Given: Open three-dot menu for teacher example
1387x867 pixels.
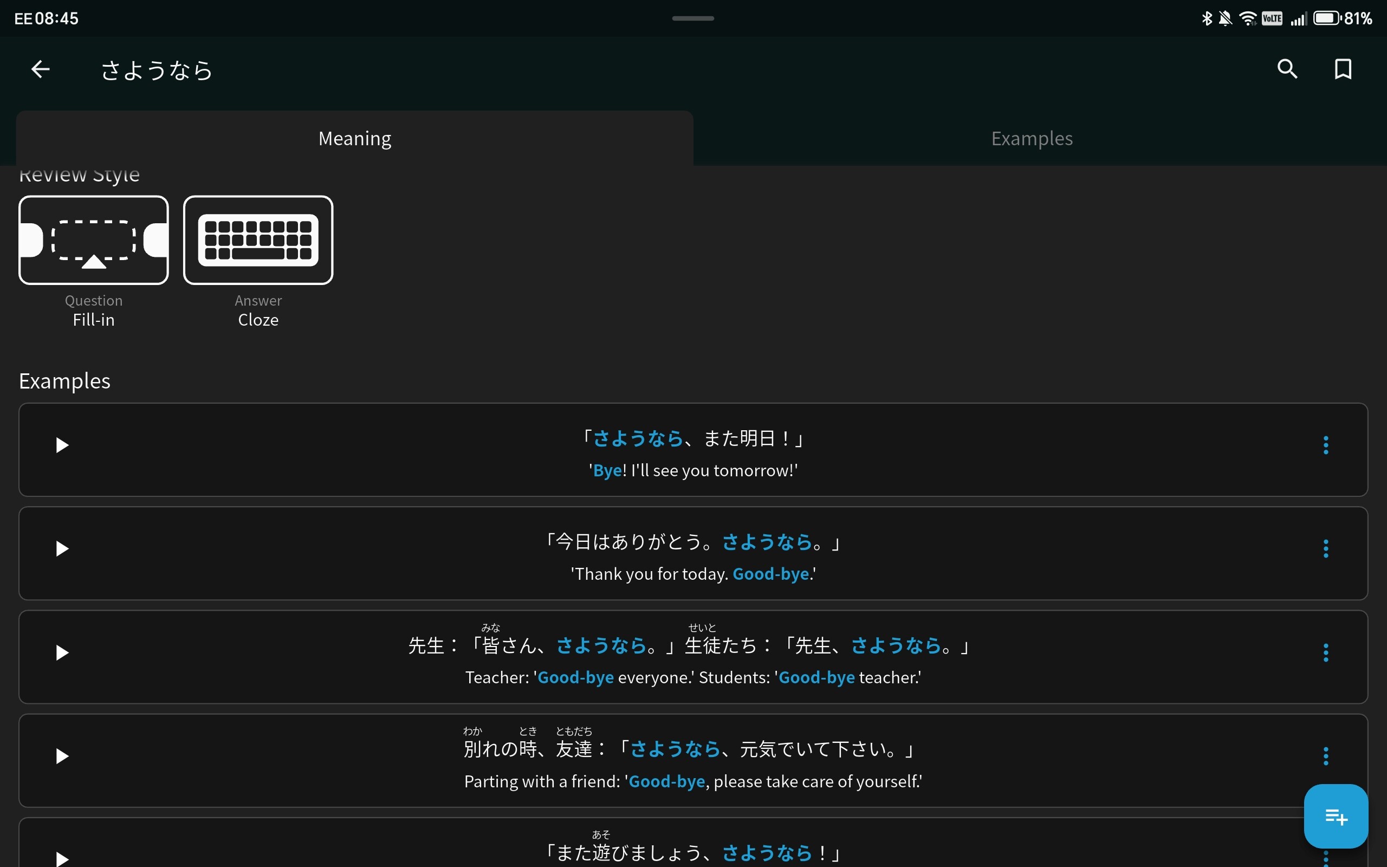Looking at the screenshot, I should click(x=1326, y=653).
